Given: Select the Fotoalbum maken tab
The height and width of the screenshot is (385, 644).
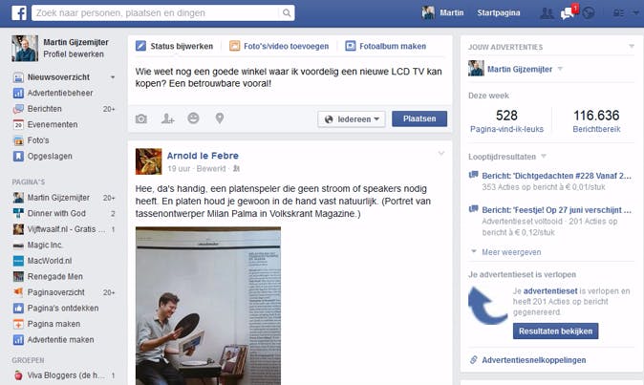Looking at the screenshot, I should coord(386,46).
